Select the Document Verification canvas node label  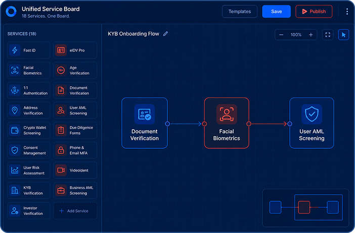(x=145, y=135)
